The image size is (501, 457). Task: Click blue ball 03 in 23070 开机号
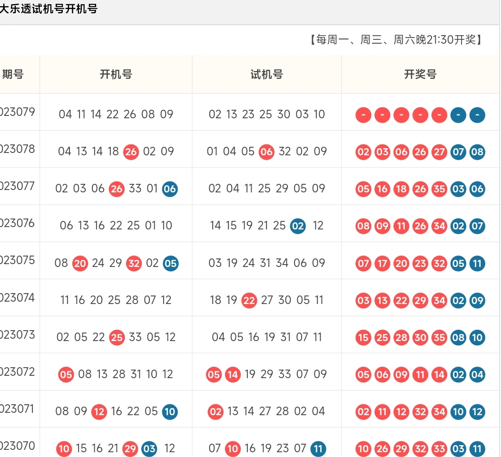click(149, 449)
